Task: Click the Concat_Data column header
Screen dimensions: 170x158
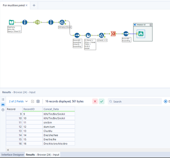Action: tap(59, 109)
